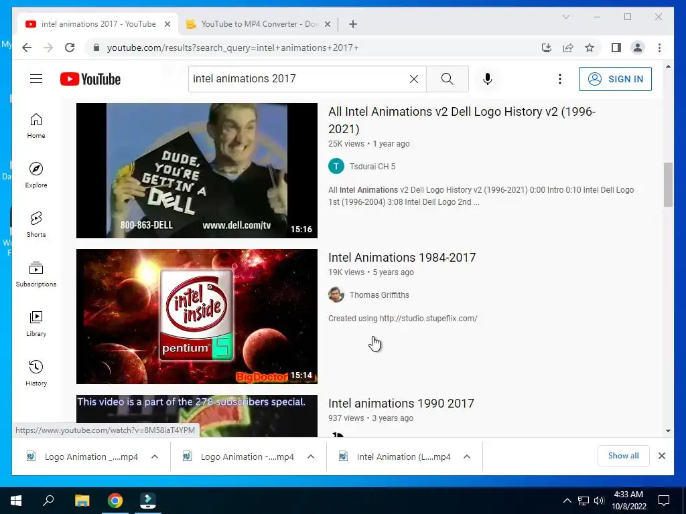Click the Tsdurai CH 5 channel avatar

(x=336, y=166)
